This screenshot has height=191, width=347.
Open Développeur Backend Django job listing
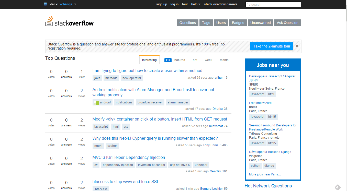[270, 152]
